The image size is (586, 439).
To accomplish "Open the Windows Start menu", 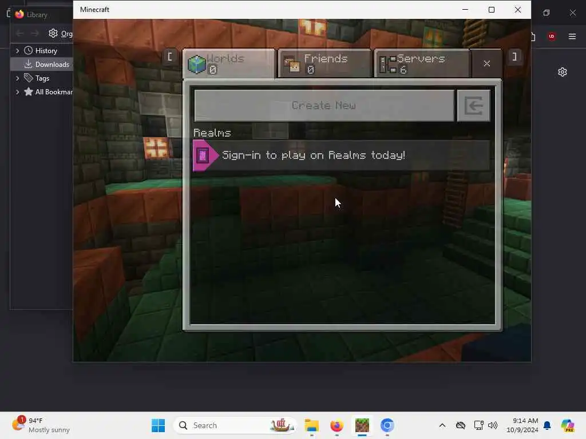I will (x=158, y=425).
